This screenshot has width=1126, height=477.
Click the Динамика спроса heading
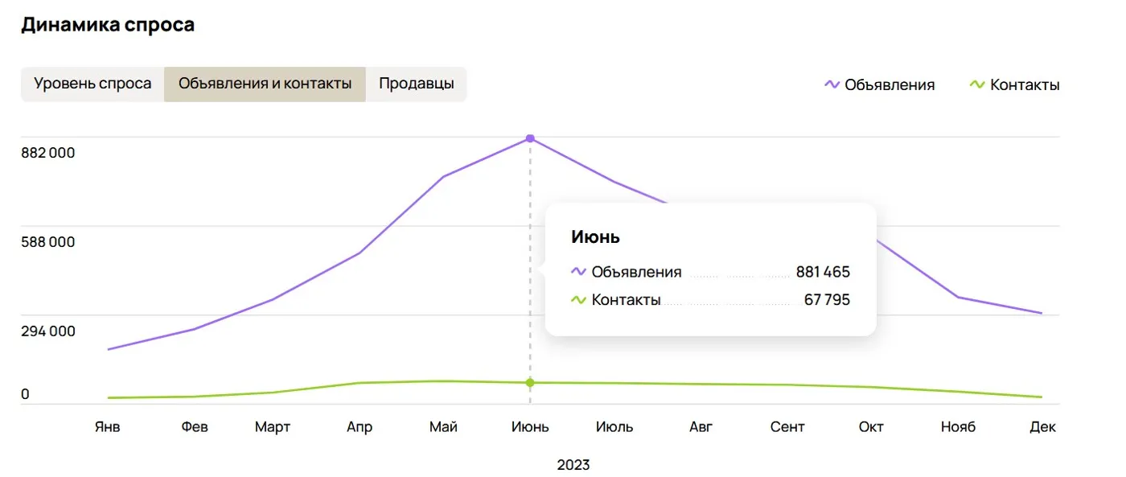tap(108, 24)
